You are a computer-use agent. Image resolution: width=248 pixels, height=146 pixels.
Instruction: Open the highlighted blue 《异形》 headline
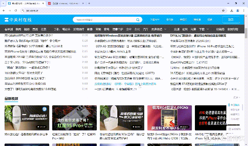click(125, 84)
